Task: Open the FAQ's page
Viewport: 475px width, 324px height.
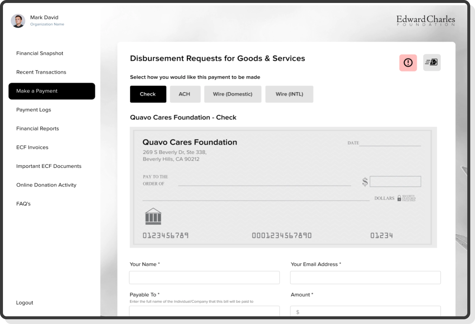Action: [23, 204]
